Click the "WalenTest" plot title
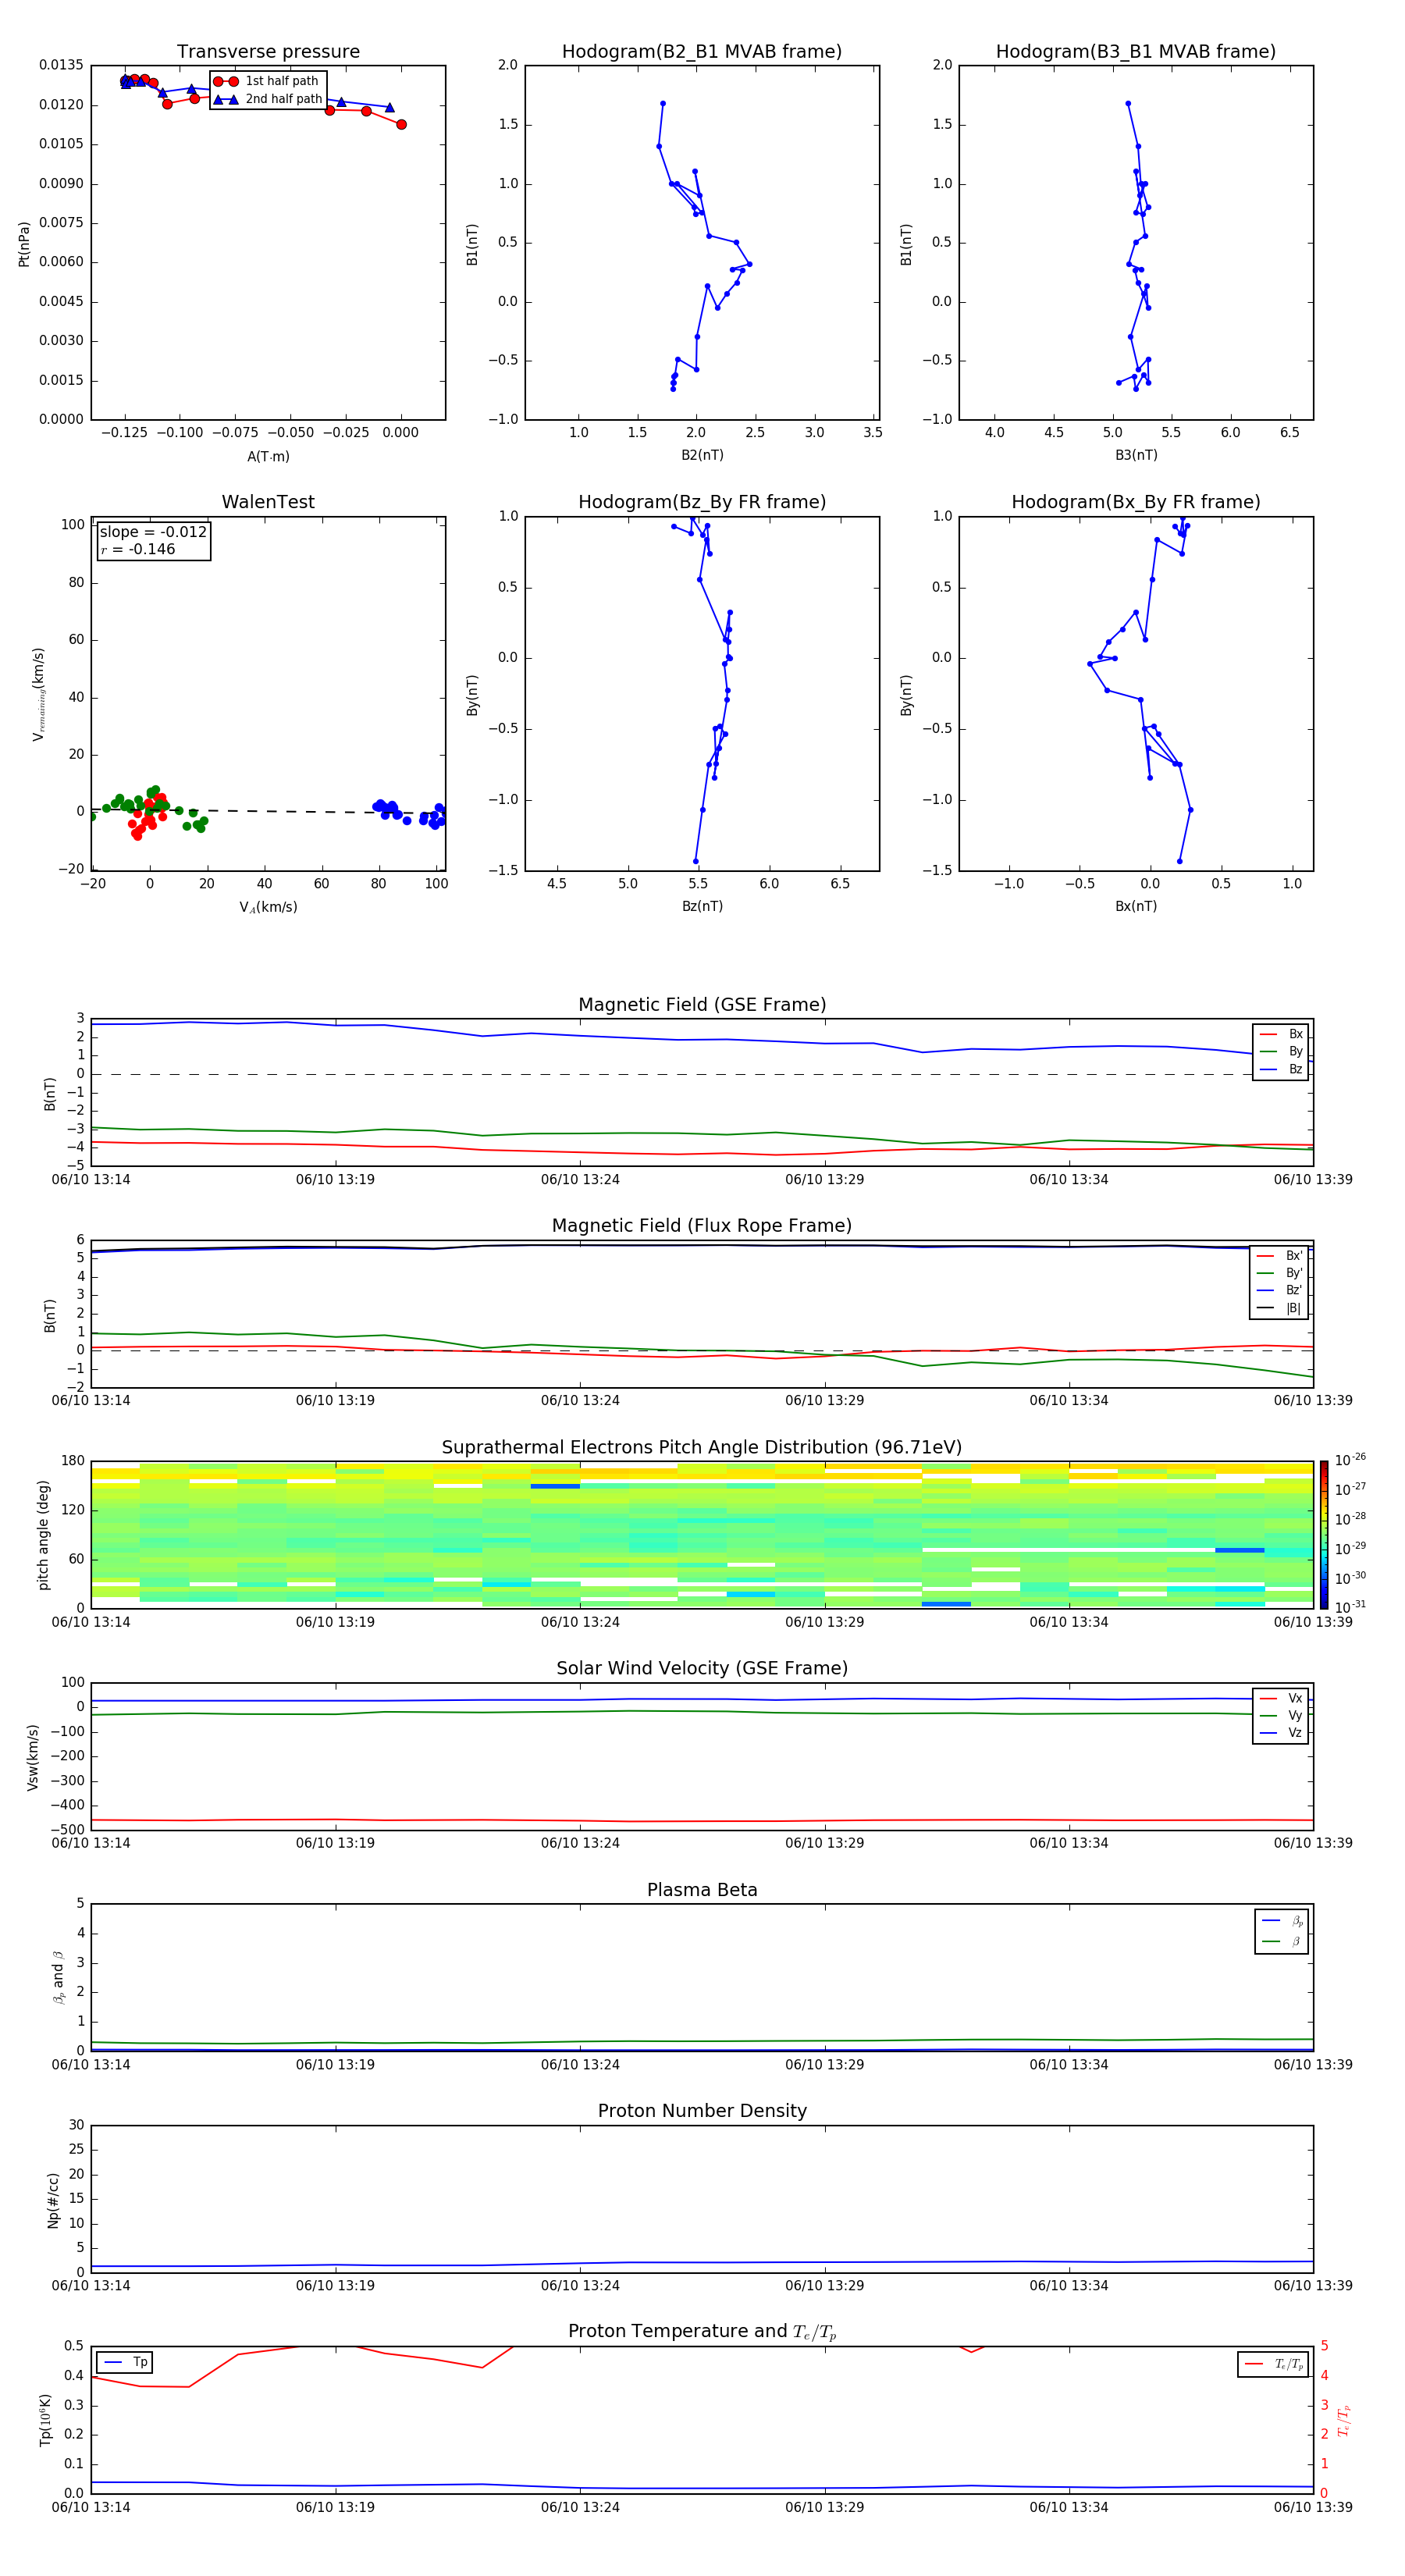Image resolution: width=1405 pixels, height=2576 pixels. (x=268, y=502)
